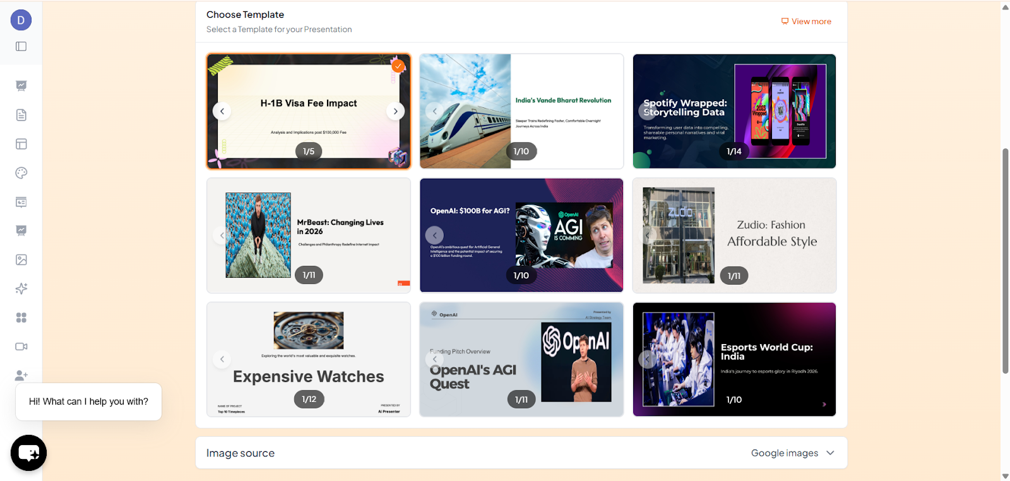This screenshot has height=481, width=1010.
Task: Select the Expensive Watches template
Action: coord(309,359)
